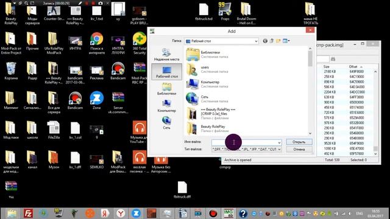Expand the Имя файла dropdown arrow
Screen dimensions: 390x219
(x=279, y=142)
